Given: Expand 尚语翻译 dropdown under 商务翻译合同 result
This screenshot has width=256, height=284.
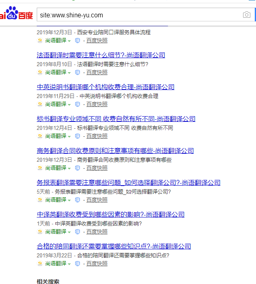Looking at the screenshot, I should tap(69, 169).
